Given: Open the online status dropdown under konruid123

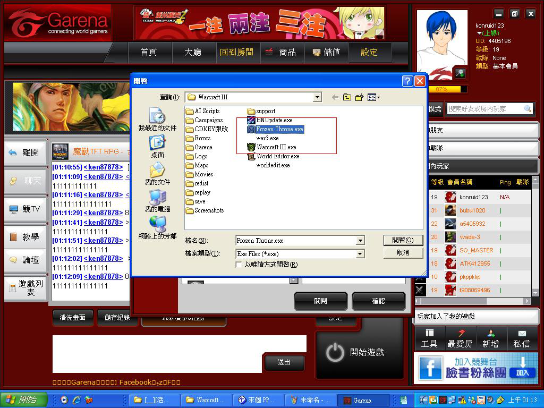Looking at the screenshot, I should pyautogui.click(x=479, y=33).
